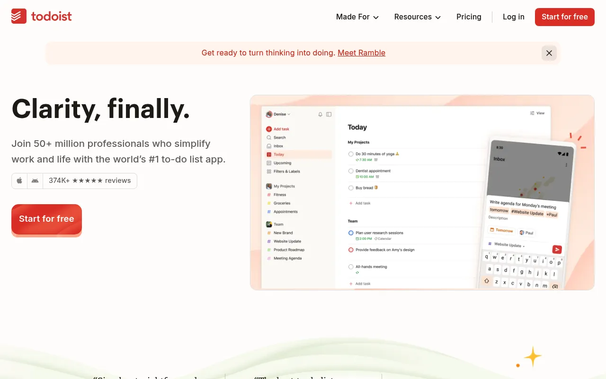Tap the #Website Update tag on phone
The image size is (606, 379).
click(527, 213)
